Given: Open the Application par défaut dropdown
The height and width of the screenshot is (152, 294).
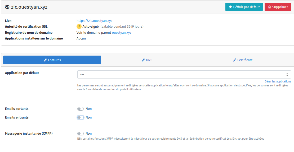Looking at the screenshot, I should [184, 75].
